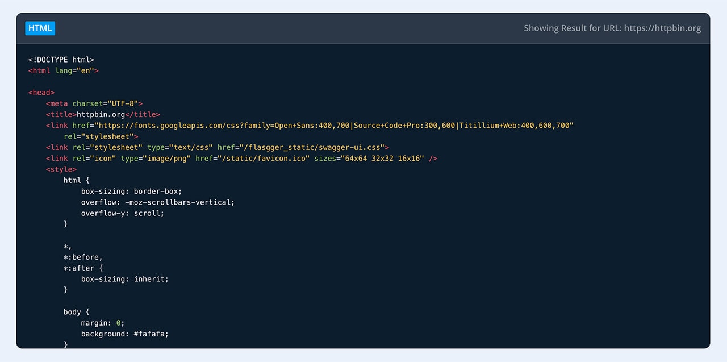The image size is (727, 362).
Task: Select the "*:before," selector line
Action: [x=83, y=257]
